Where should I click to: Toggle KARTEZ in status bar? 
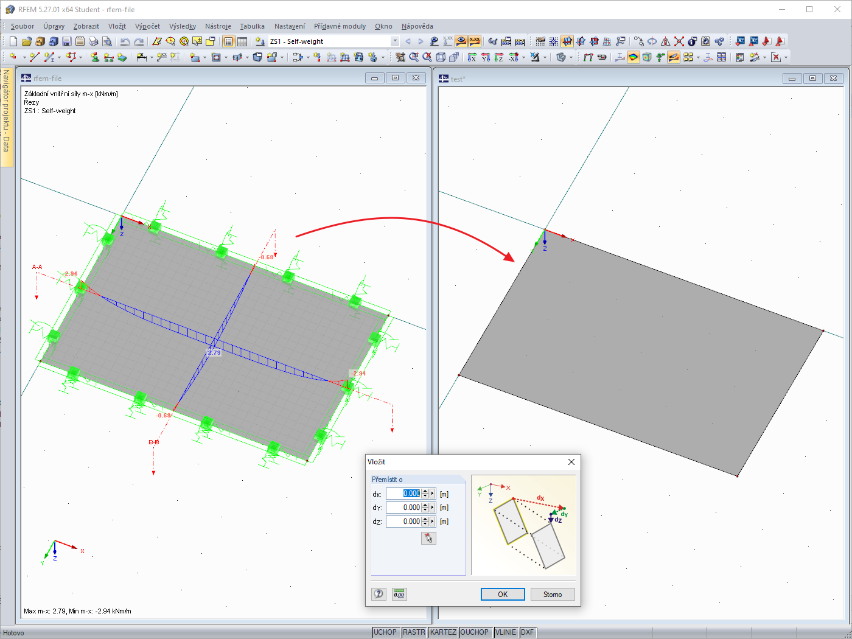click(443, 632)
